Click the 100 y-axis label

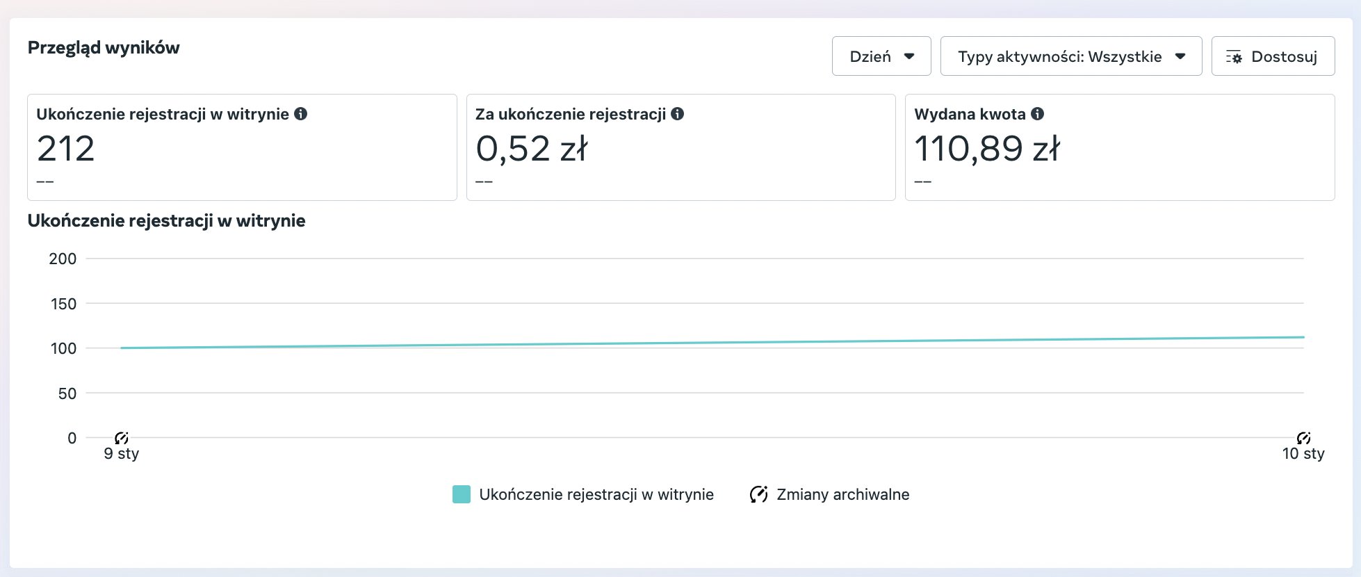click(x=63, y=348)
